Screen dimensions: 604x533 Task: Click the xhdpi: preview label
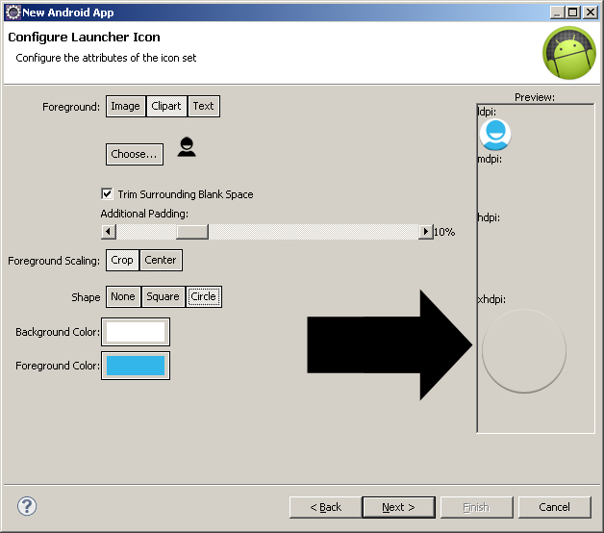pos(491,299)
